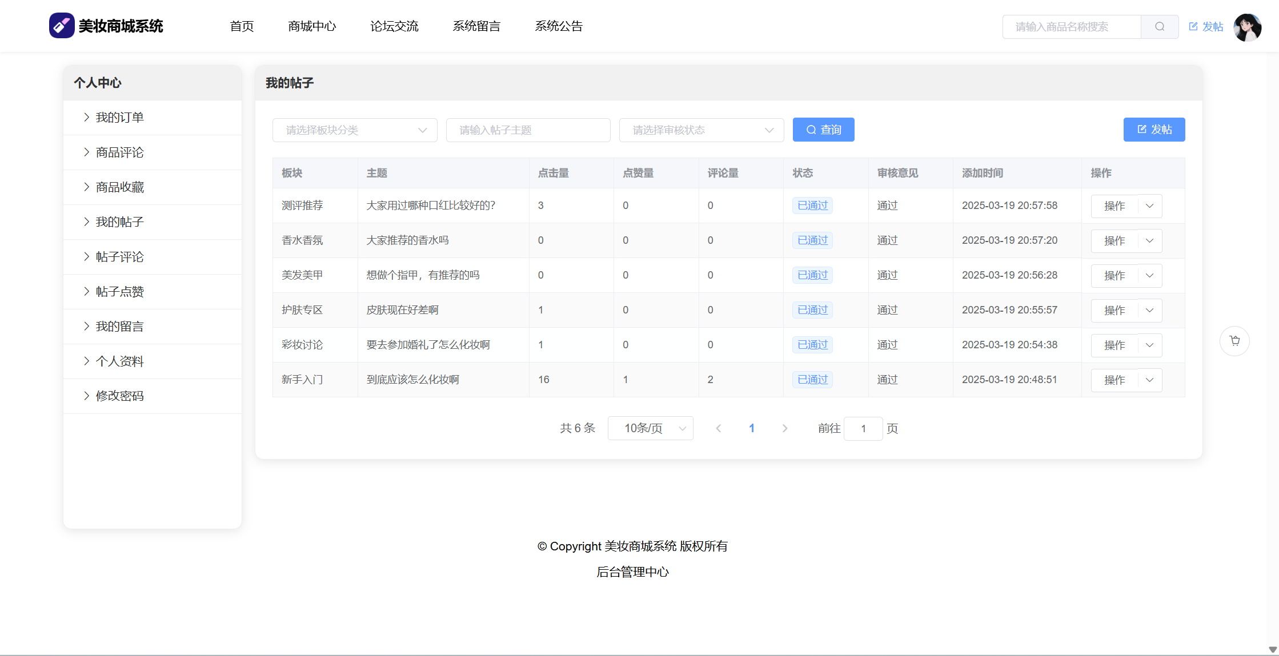
Task: Click the blue 查询 button
Action: point(823,130)
